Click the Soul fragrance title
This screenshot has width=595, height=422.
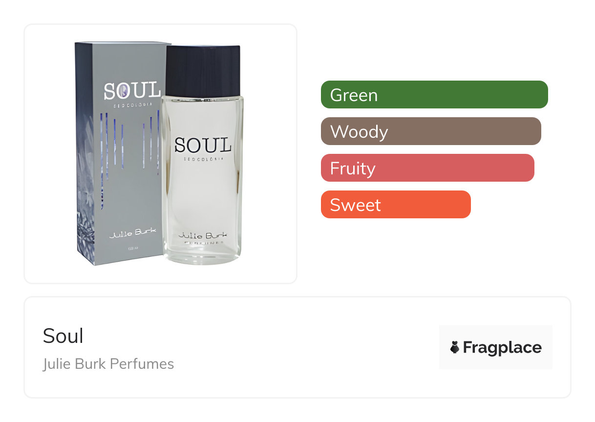[63, 336]
